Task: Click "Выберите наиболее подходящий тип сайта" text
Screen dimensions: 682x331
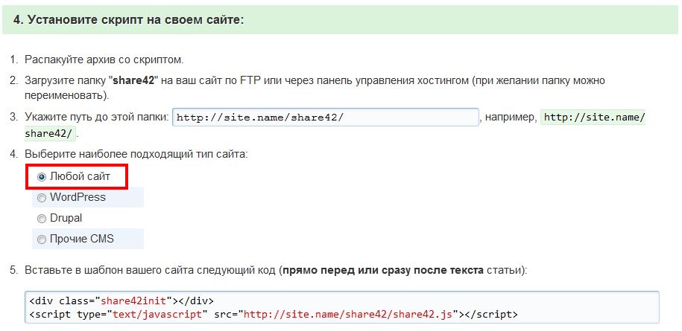Action: (x=136, y=154)
